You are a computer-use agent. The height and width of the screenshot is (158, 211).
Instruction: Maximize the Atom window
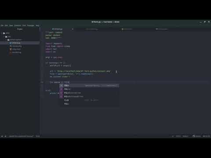point(205,22)
